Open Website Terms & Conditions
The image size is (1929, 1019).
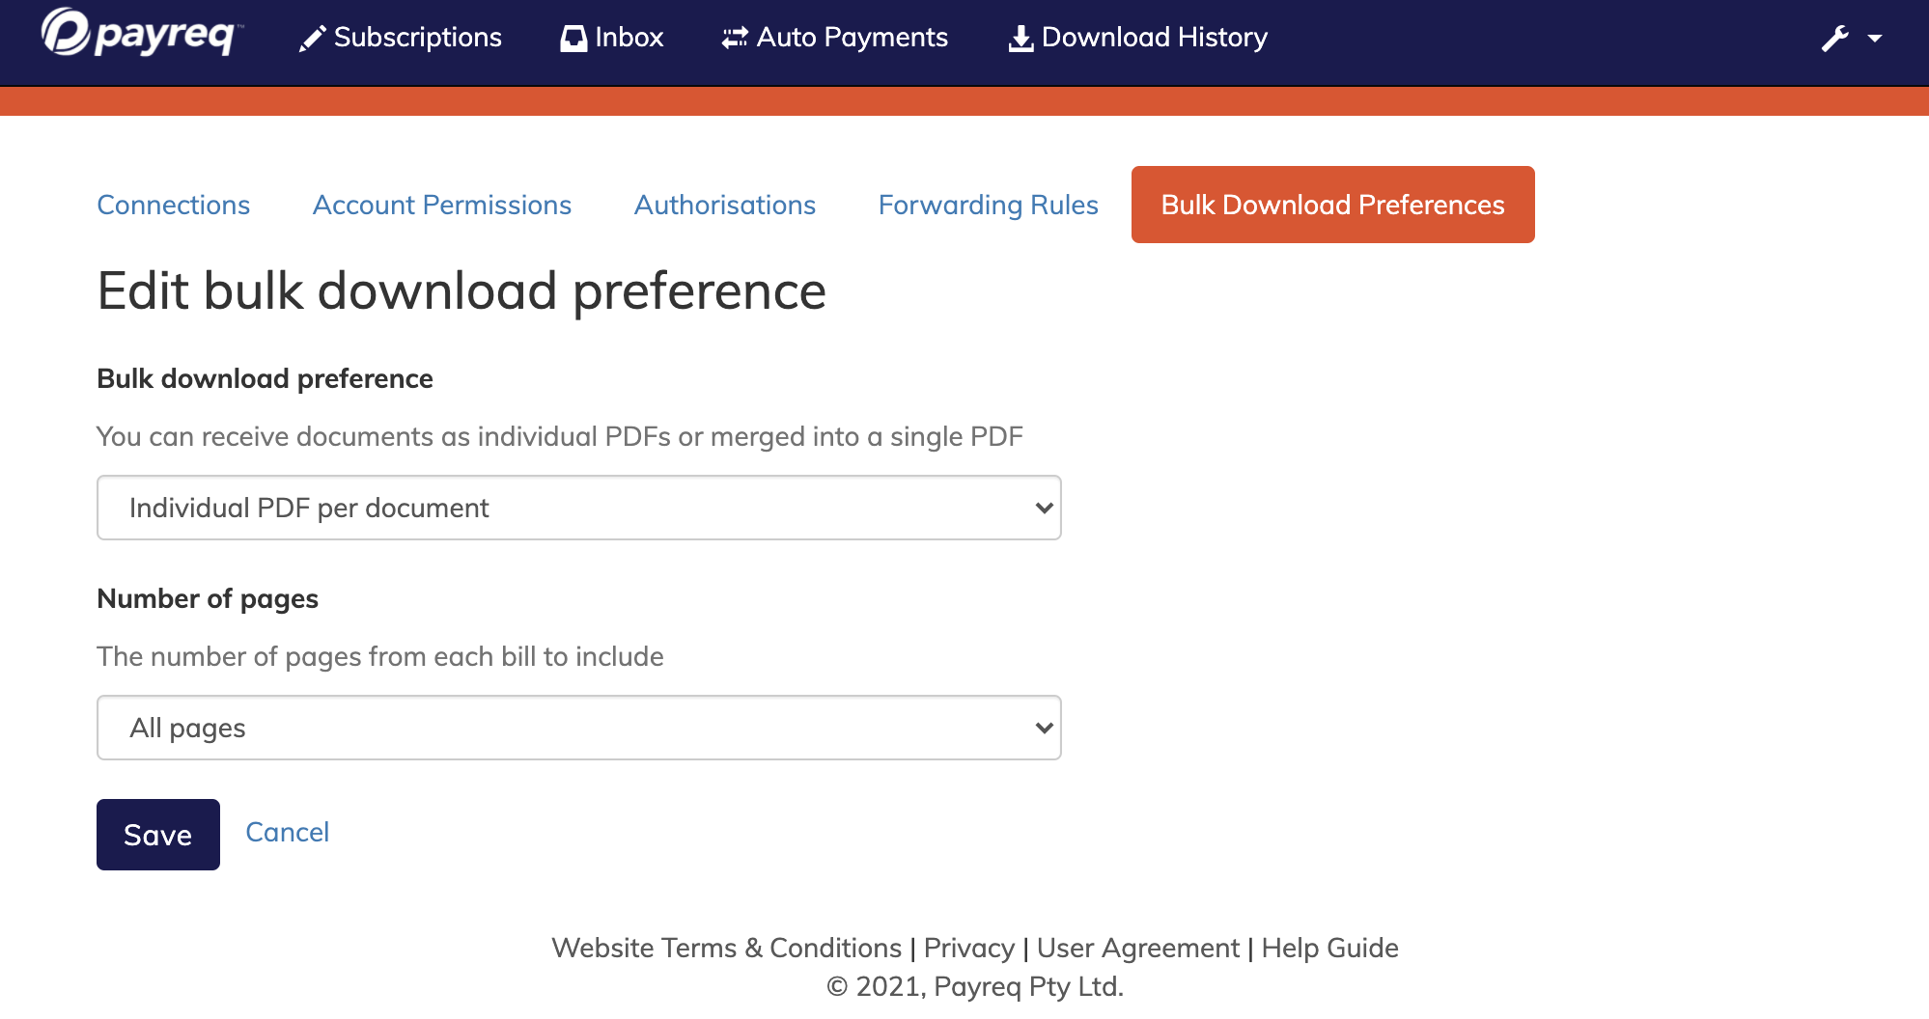725,948
